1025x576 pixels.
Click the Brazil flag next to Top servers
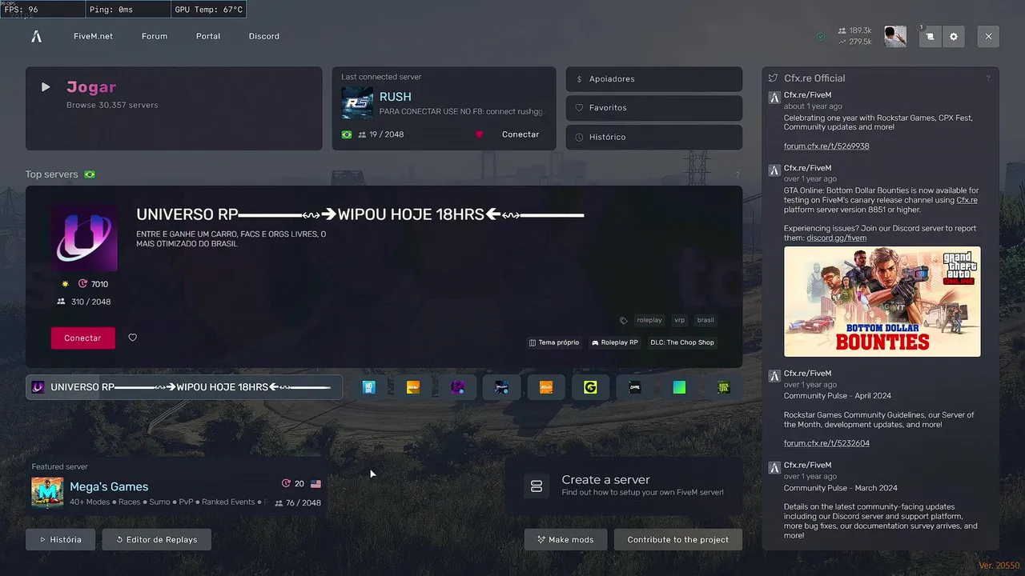point(90,174)
